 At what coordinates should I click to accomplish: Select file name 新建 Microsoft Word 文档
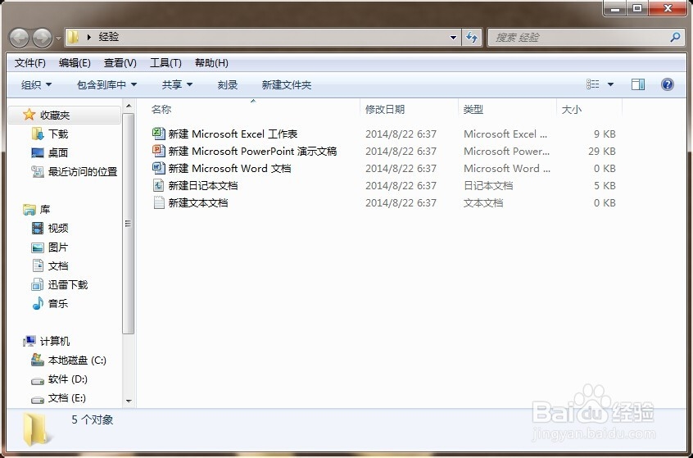pyautogui.click(x=230, y=169)
